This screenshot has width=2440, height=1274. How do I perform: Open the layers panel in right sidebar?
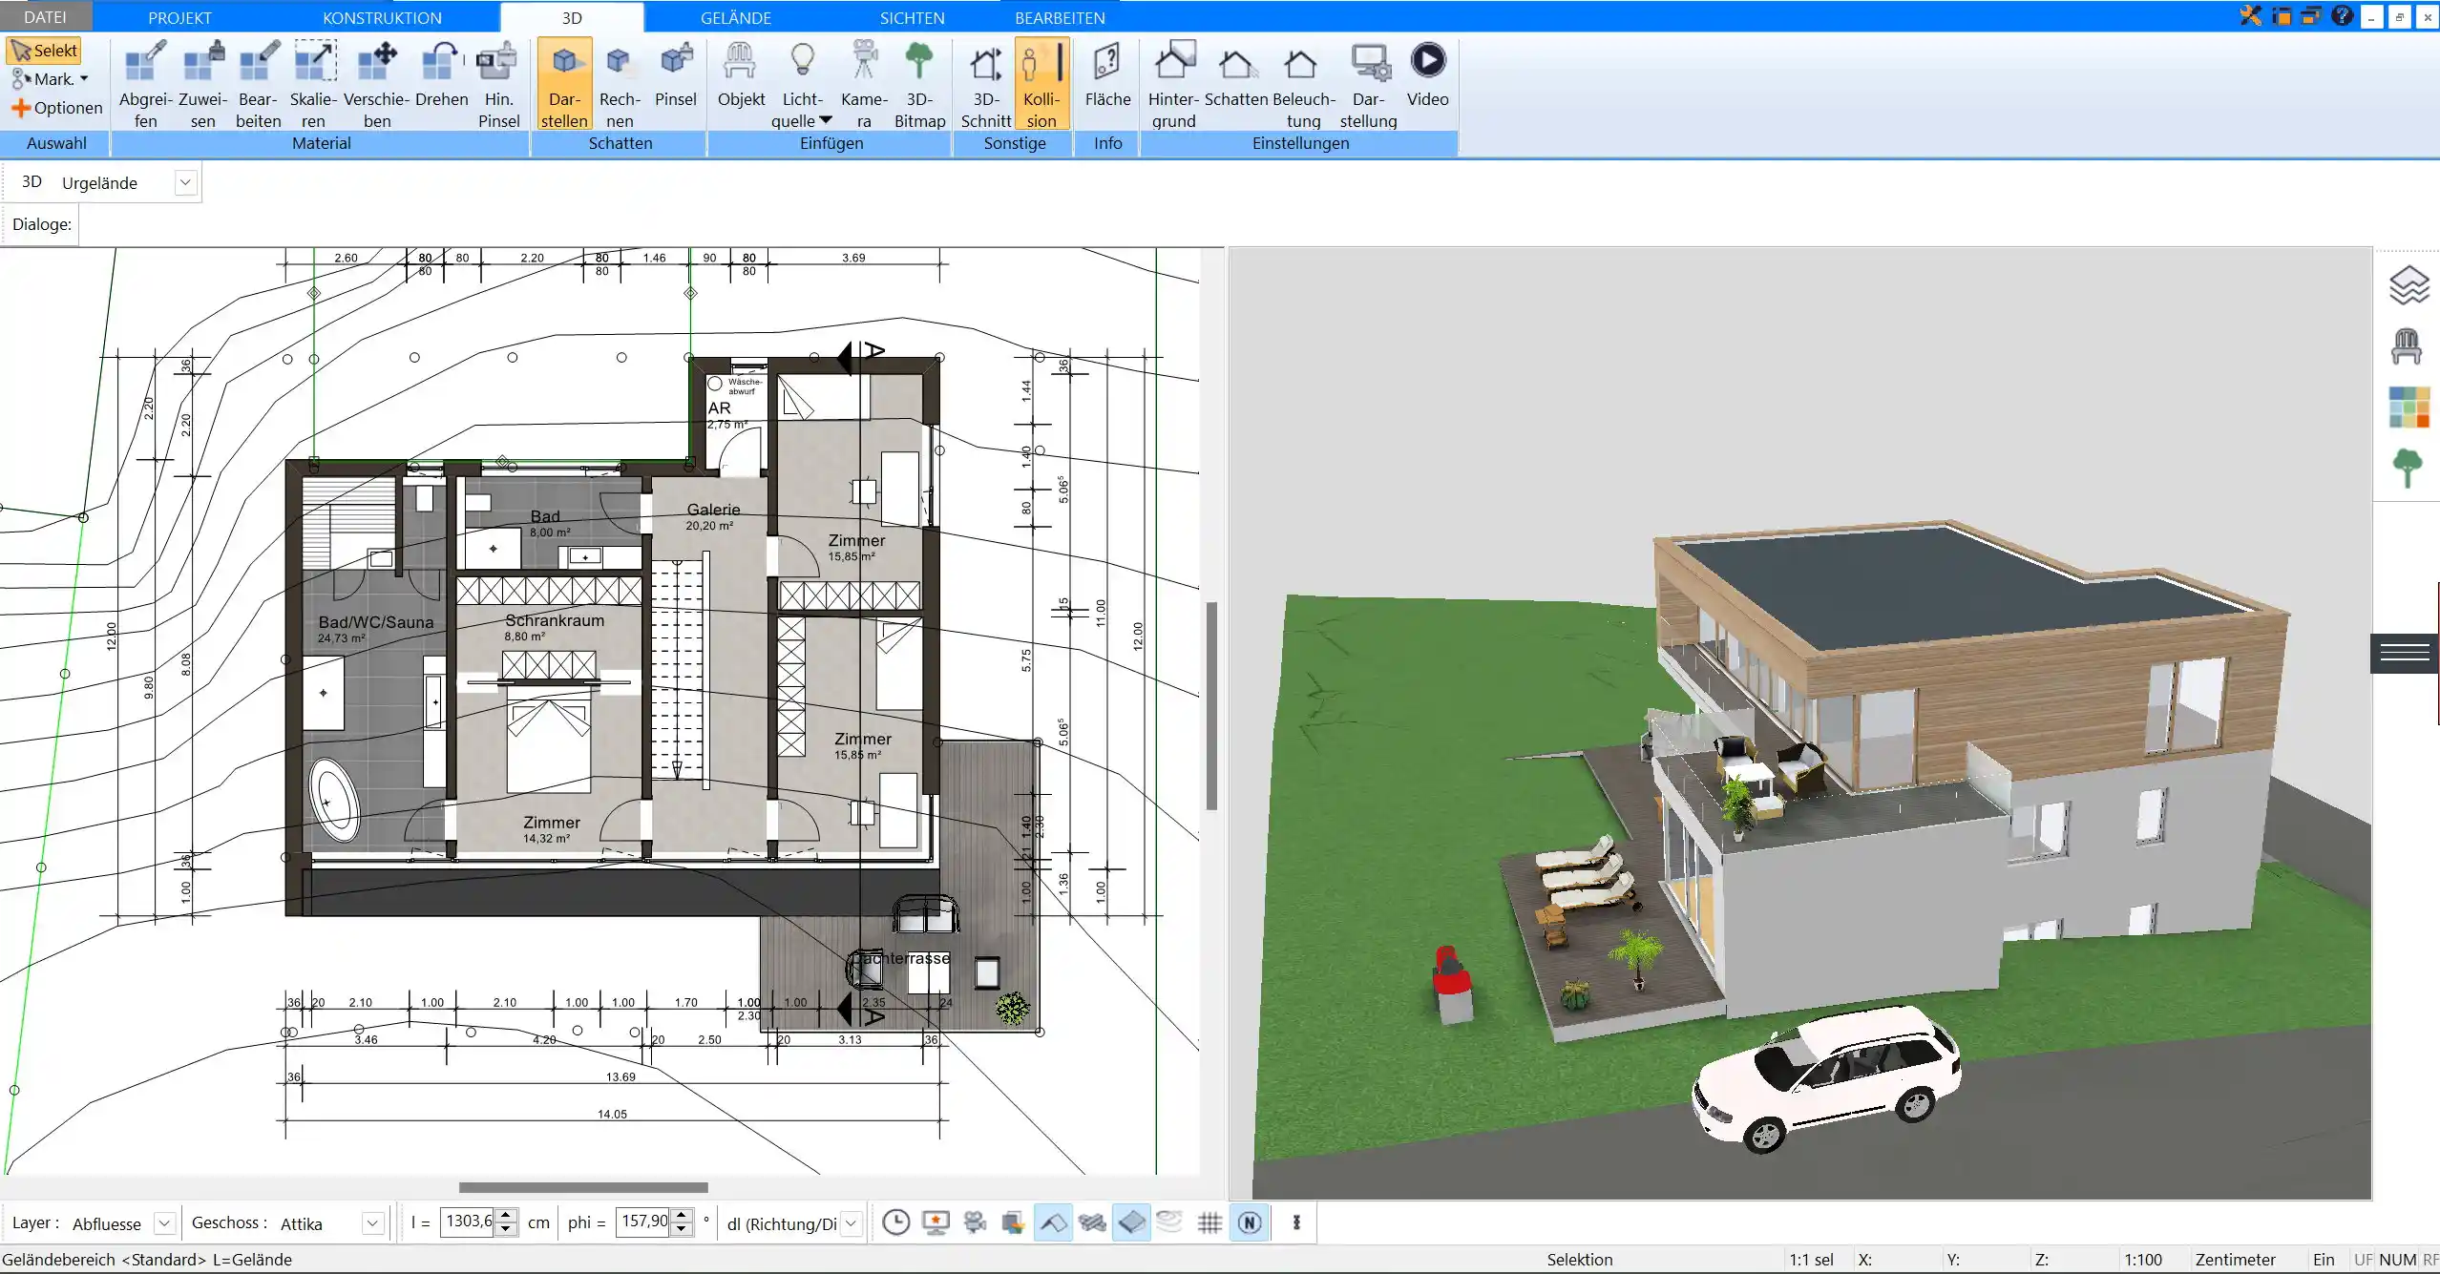(2408, 285)
